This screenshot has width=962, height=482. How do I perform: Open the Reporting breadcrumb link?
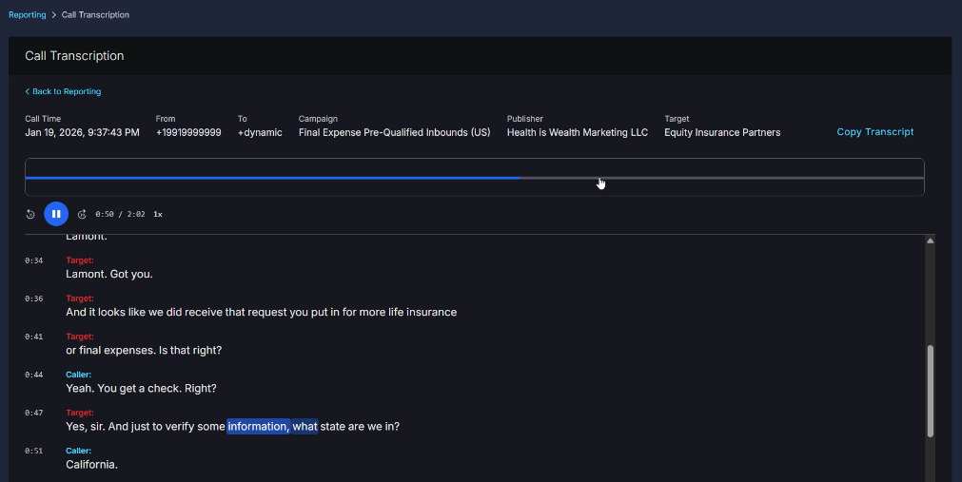coord(27,14)
